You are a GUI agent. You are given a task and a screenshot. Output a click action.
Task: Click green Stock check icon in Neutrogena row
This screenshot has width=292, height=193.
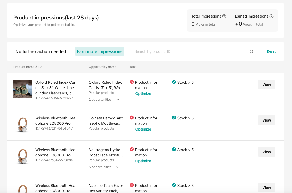click(x=174, y=150)
